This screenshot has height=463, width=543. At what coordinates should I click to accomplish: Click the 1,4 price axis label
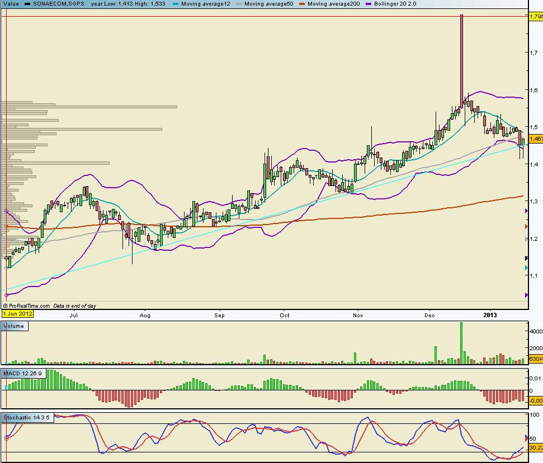[533, 165]
